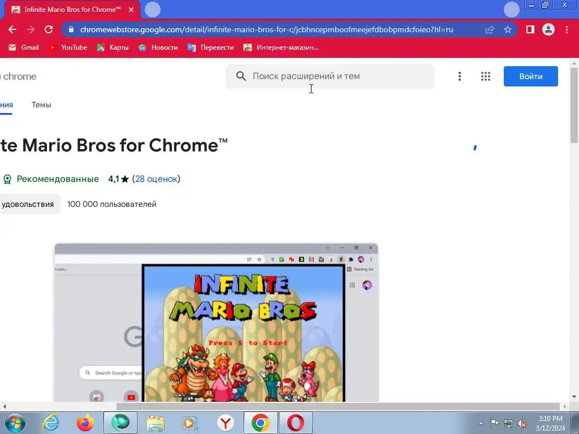The height and width of the screenshot is (434, 579).
Task: Open the удовольствия category chip
Action: 29,204
